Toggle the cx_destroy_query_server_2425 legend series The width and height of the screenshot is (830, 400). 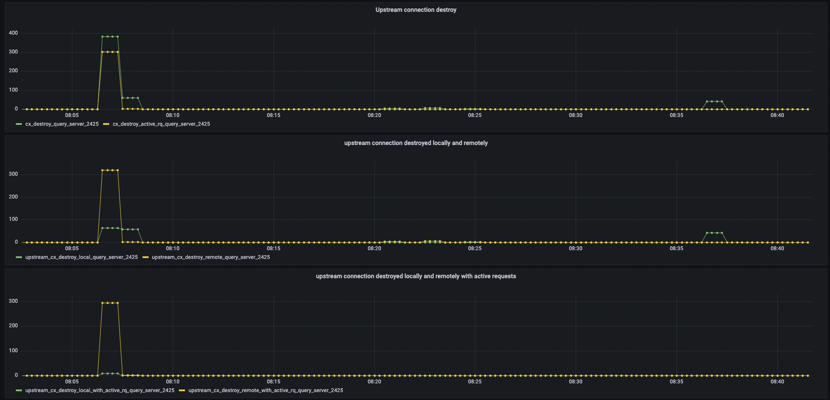[x=62, y=124]
